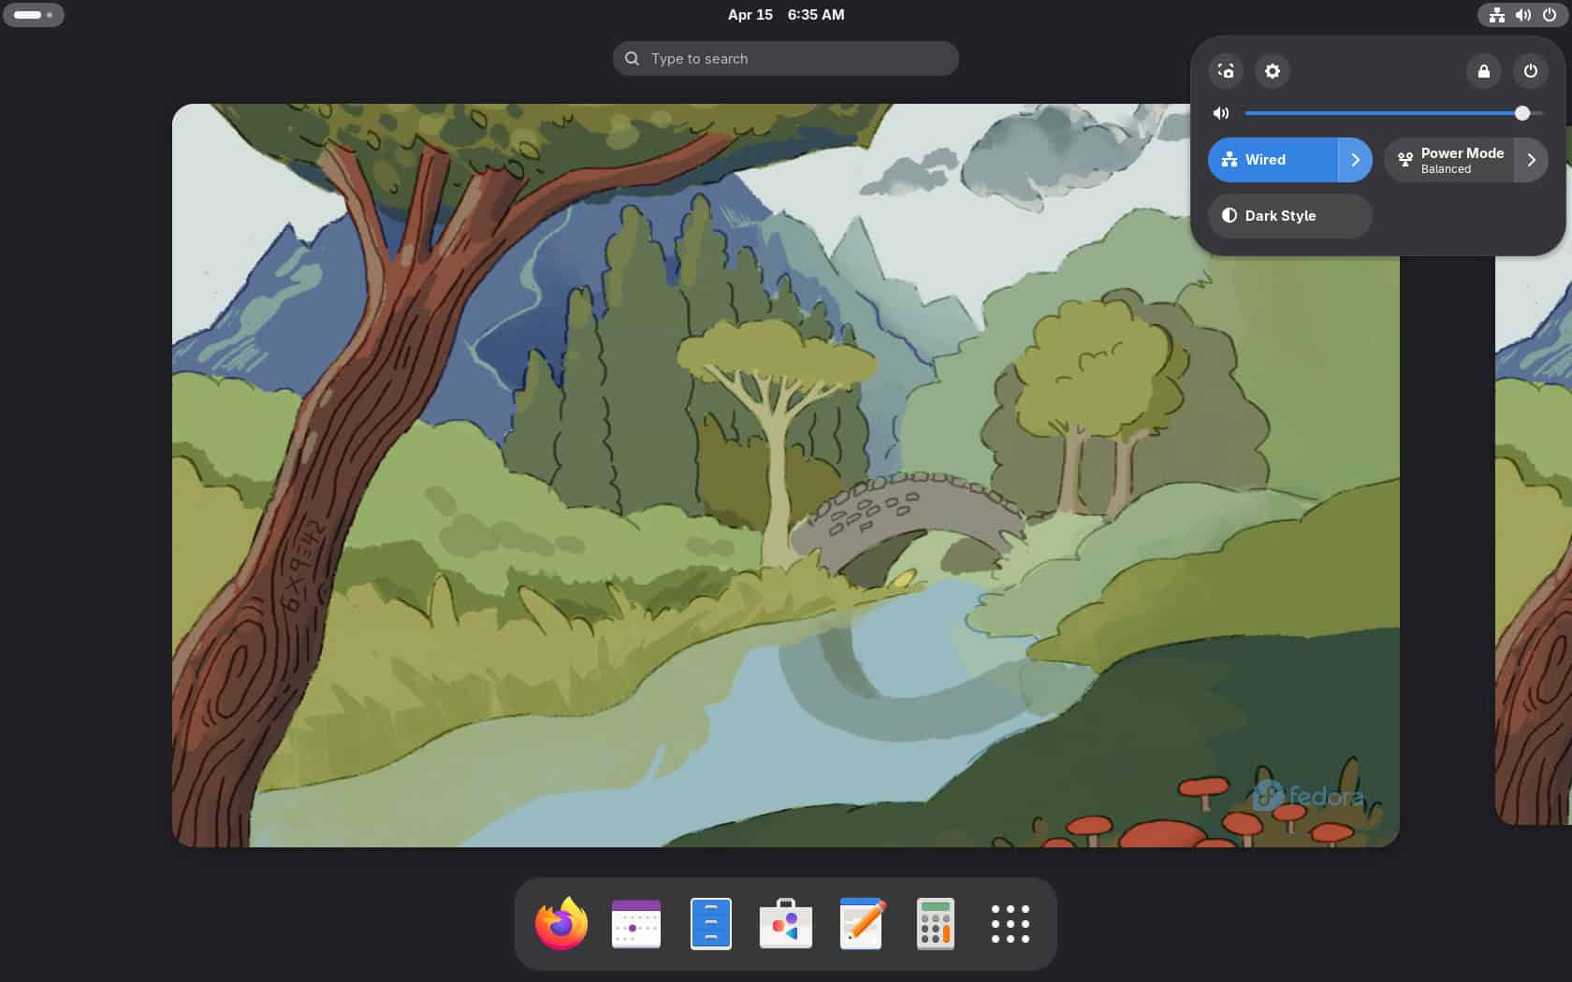Open the Files application
The height and width of the screenshot is (982, 1572).
[x=710, y=924]
